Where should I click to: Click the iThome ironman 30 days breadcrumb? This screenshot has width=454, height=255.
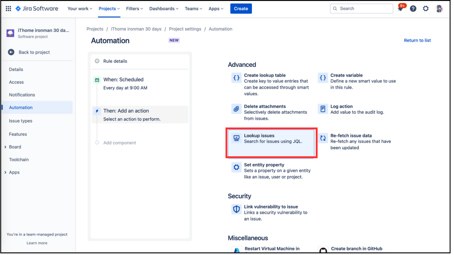137,29
